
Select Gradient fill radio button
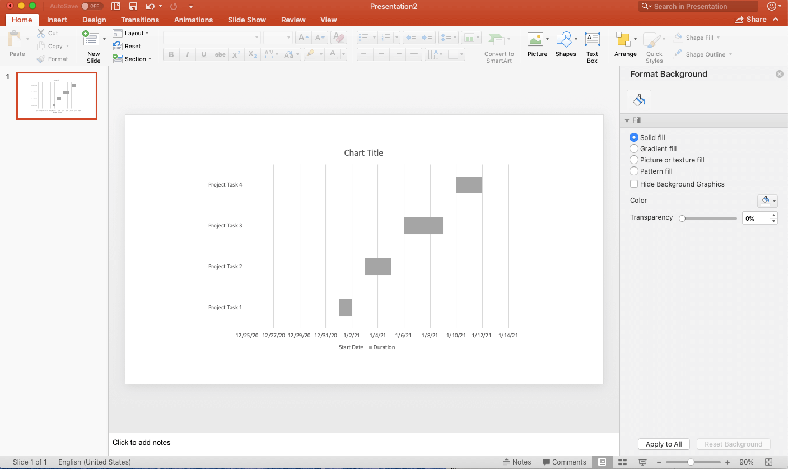click(x=634, y=148)
